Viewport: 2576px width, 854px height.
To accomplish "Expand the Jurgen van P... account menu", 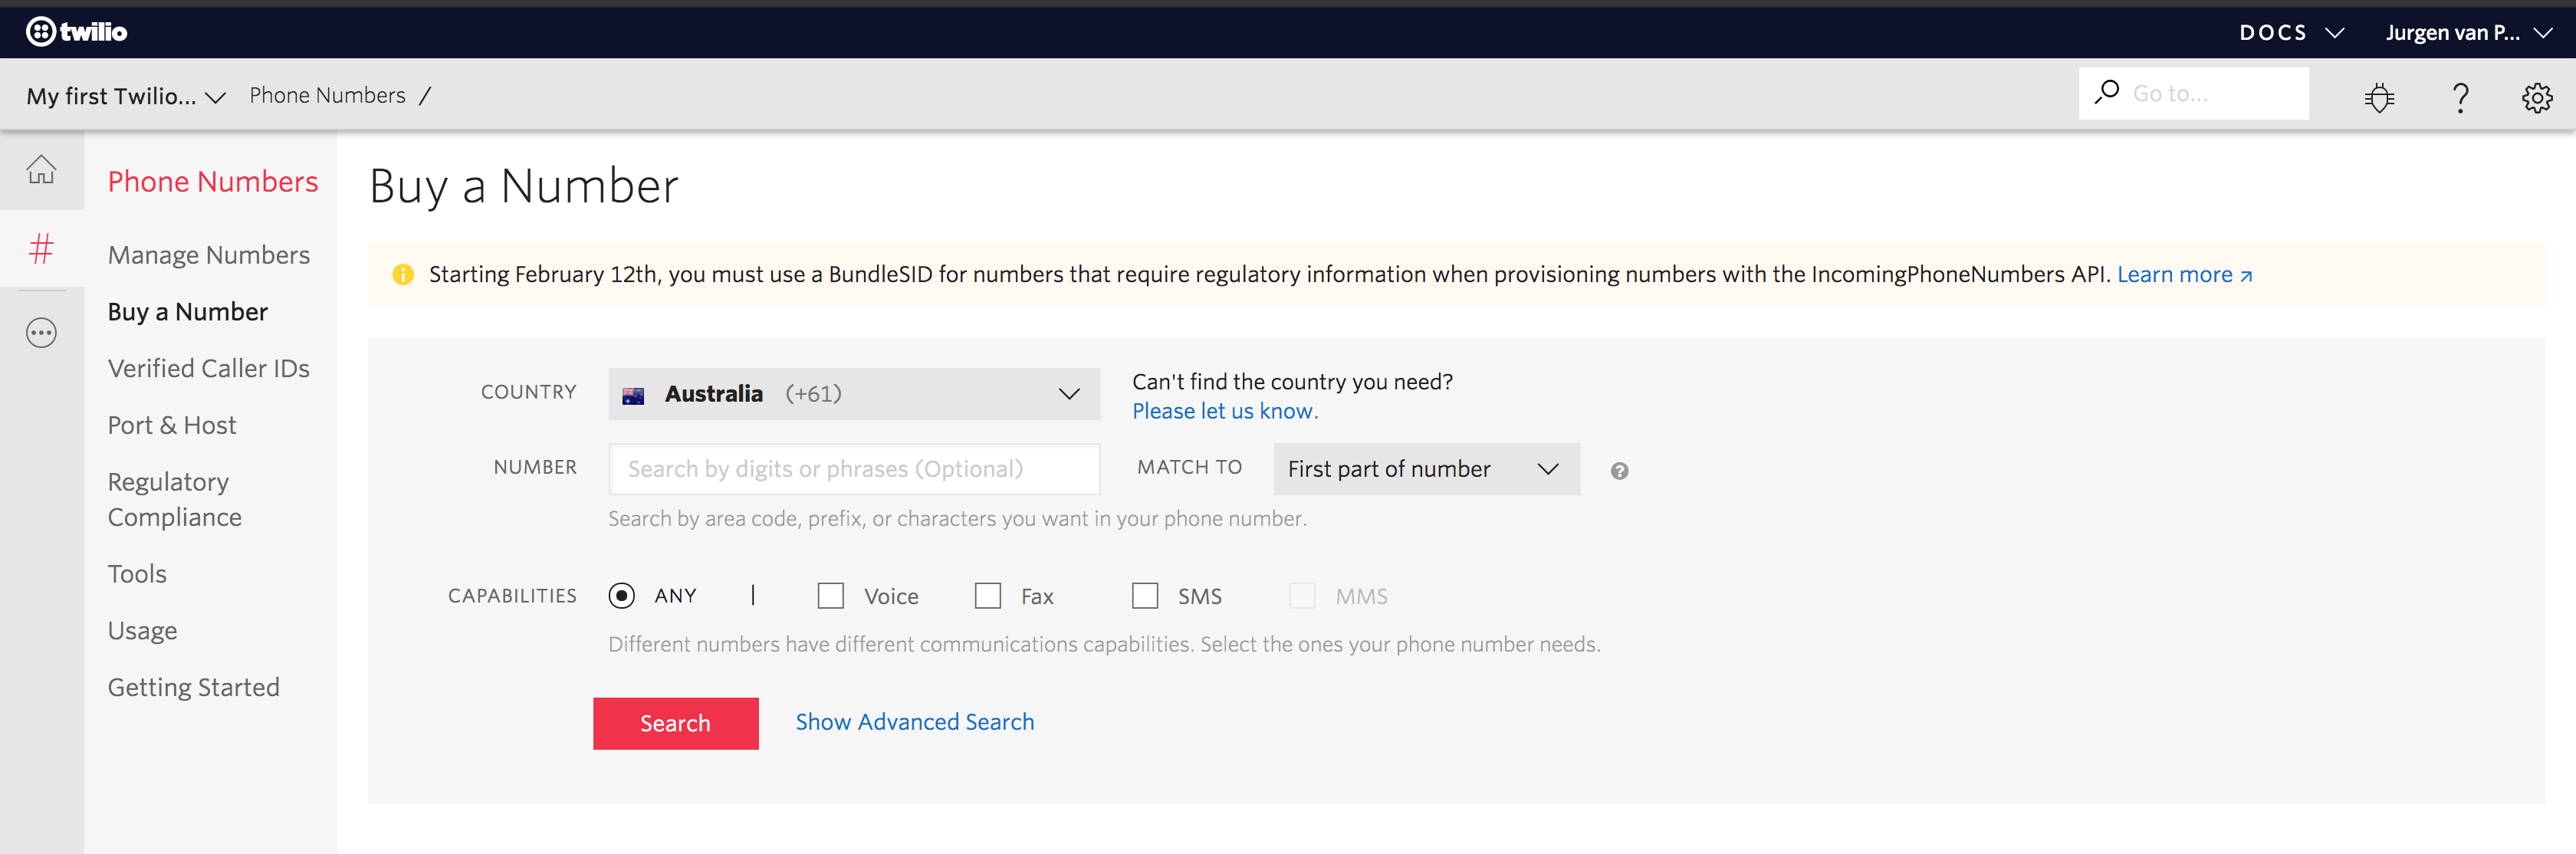I will (x=2469, y=33).
